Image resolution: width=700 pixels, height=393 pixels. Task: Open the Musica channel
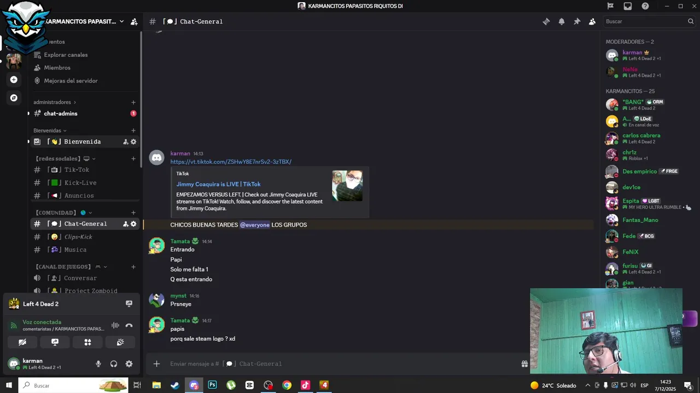click(85, 250)
